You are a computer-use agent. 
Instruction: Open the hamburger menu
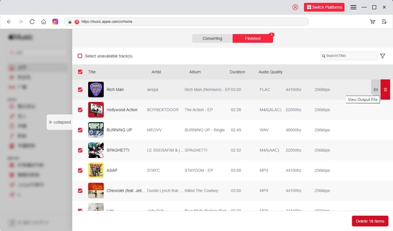353,7
